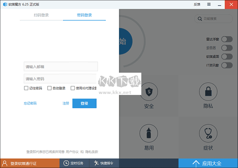Viewport: 238px width, 168px height.
Task: Click the 软媒魔方 logo icon
Action: coord(5,4)
